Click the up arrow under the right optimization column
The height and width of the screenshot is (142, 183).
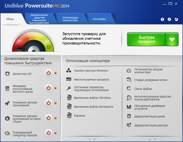tap(150, 139)
